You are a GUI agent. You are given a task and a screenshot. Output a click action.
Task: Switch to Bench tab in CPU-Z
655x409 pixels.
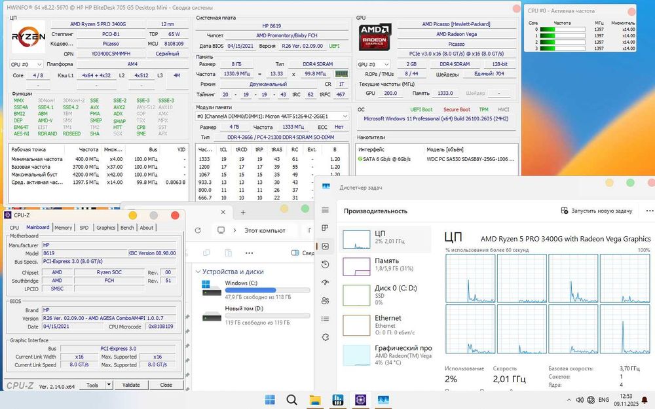pyautogui.click(x=127, y=228)
